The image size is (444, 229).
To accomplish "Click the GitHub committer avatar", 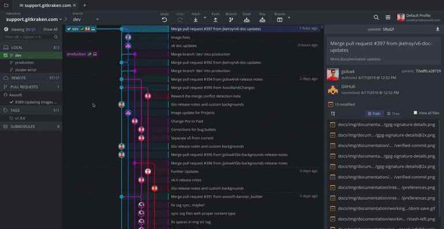I will (333, 89).
